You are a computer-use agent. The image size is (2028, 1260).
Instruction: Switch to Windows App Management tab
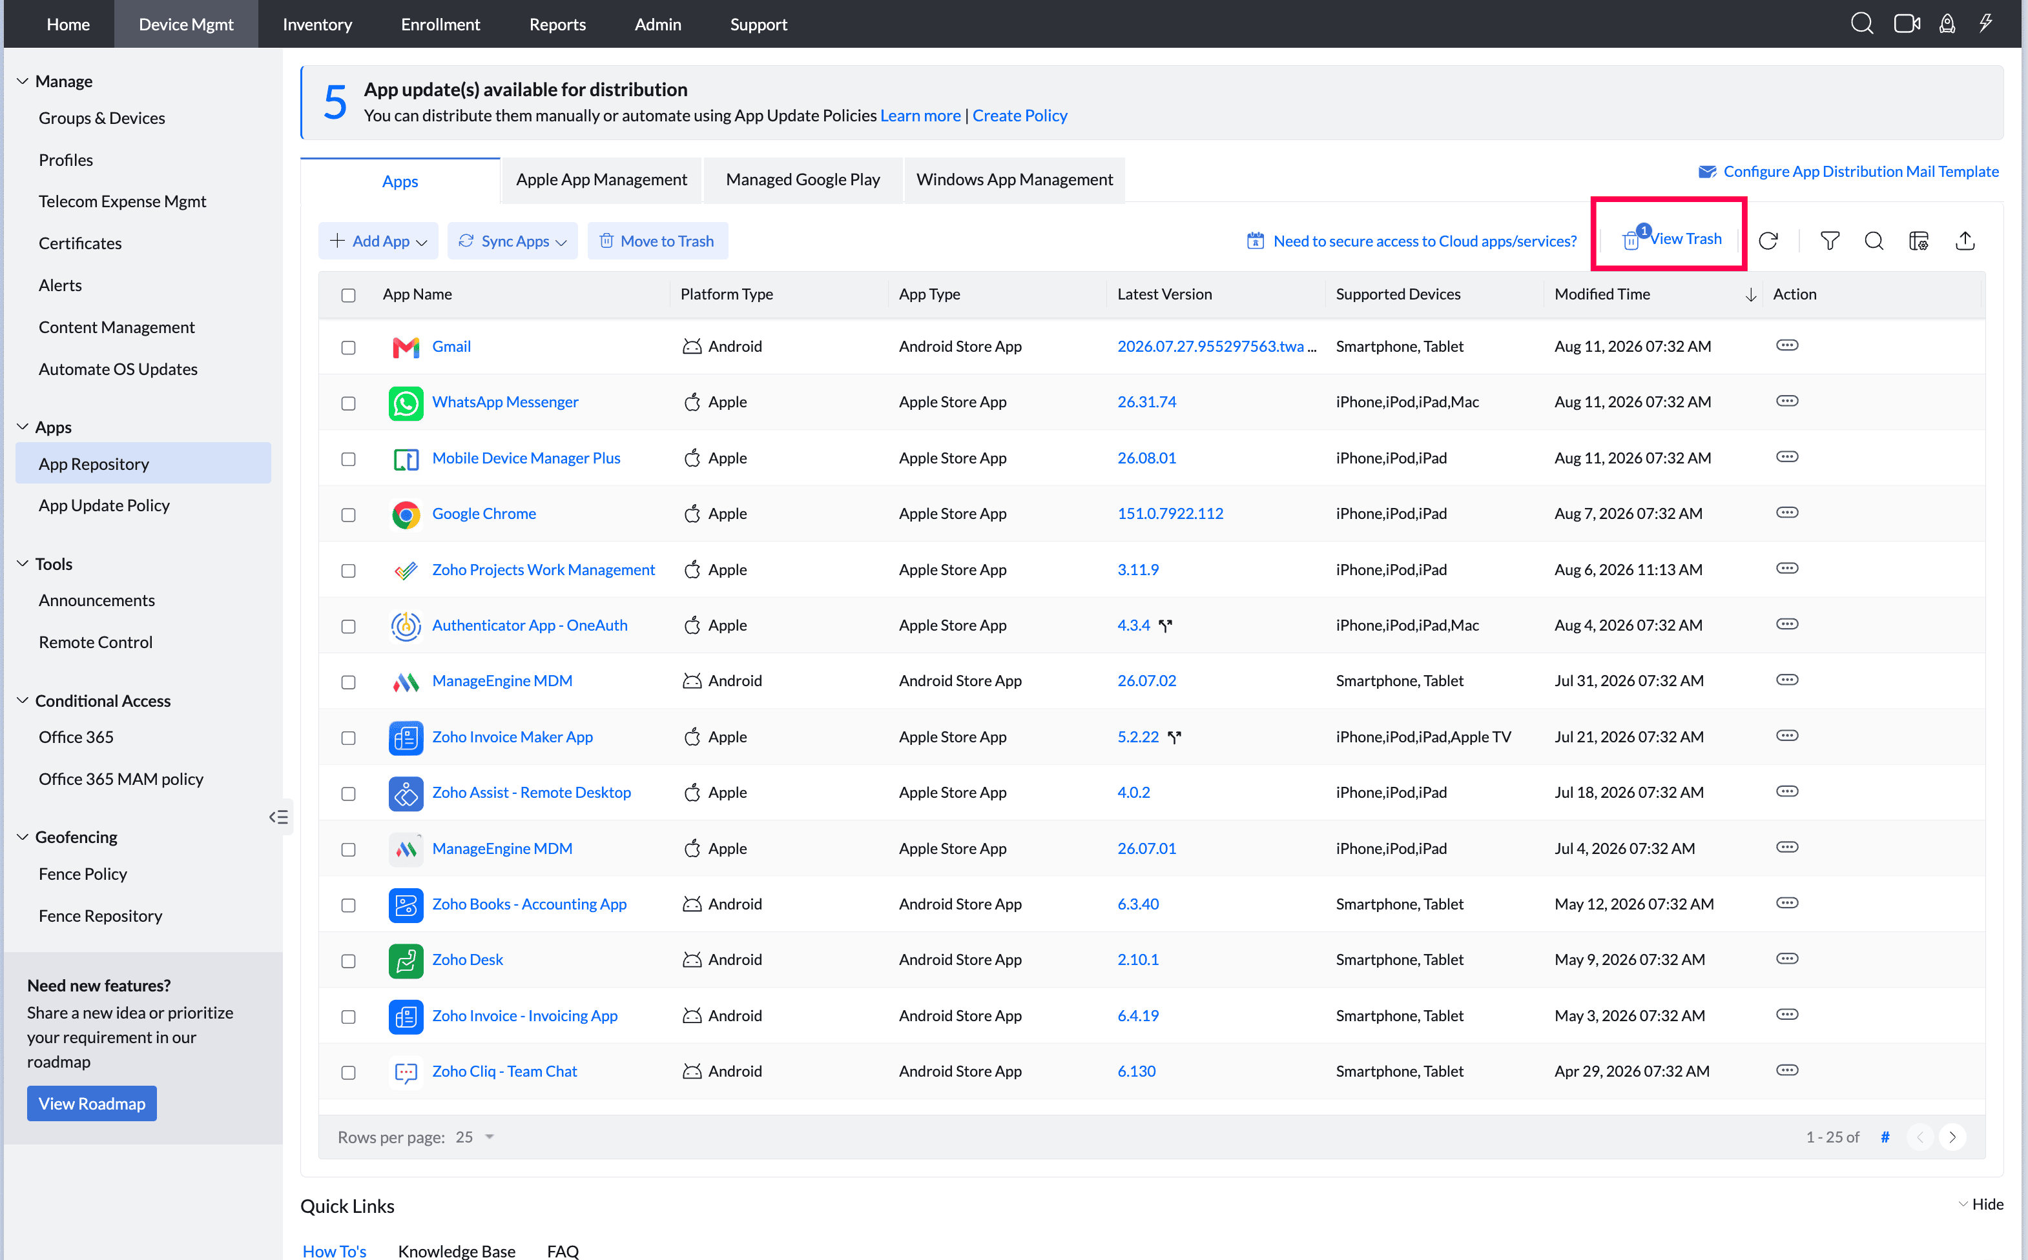tap(1015, 179)
